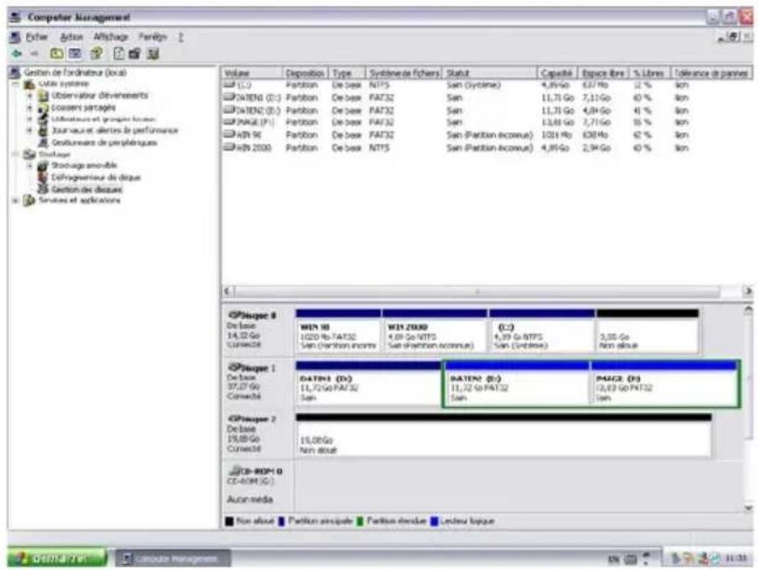Click the Système de fichiers column header
This screenshot has width=758, height=570.
pos(404,73)
